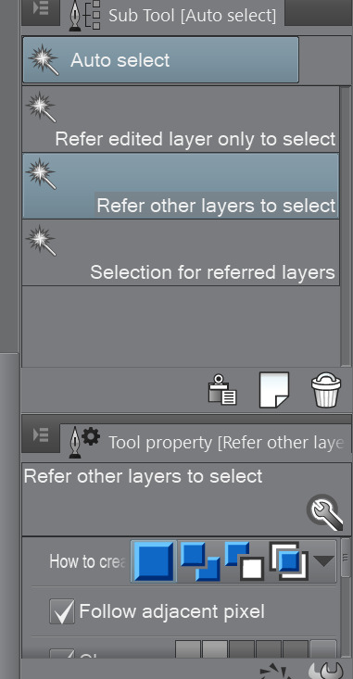Screen dimensions: 353x679
Task: Choose Refer edited layer only to select
Action: [x=181, y=119]
